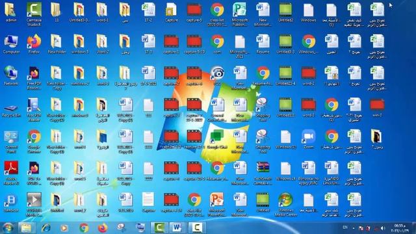This screenshot has width=416, height=234.
Task: Launch the Microsoft PowerPoint shortcut
Action: click(217, 205)
